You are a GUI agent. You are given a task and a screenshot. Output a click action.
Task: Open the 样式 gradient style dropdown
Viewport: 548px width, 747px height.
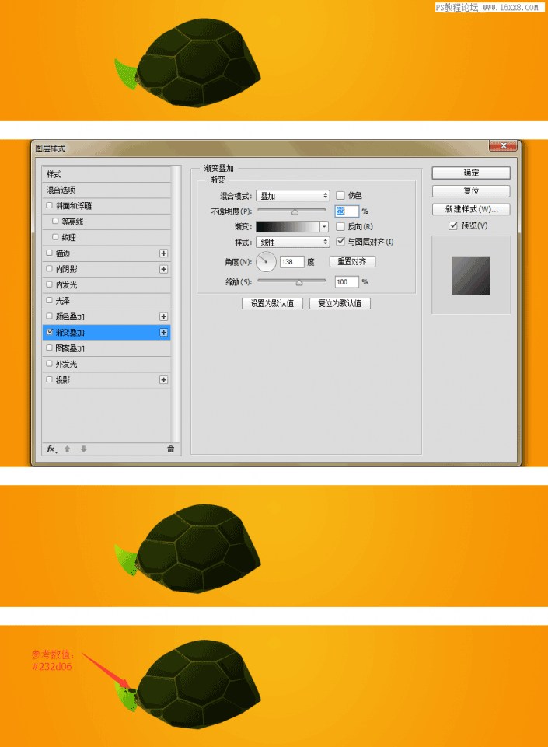click(x=294, y=243)
